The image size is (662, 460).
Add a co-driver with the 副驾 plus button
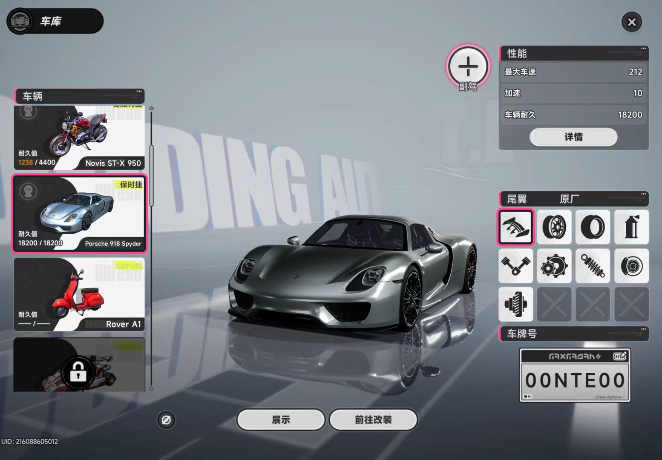click(x=468, y=66)
